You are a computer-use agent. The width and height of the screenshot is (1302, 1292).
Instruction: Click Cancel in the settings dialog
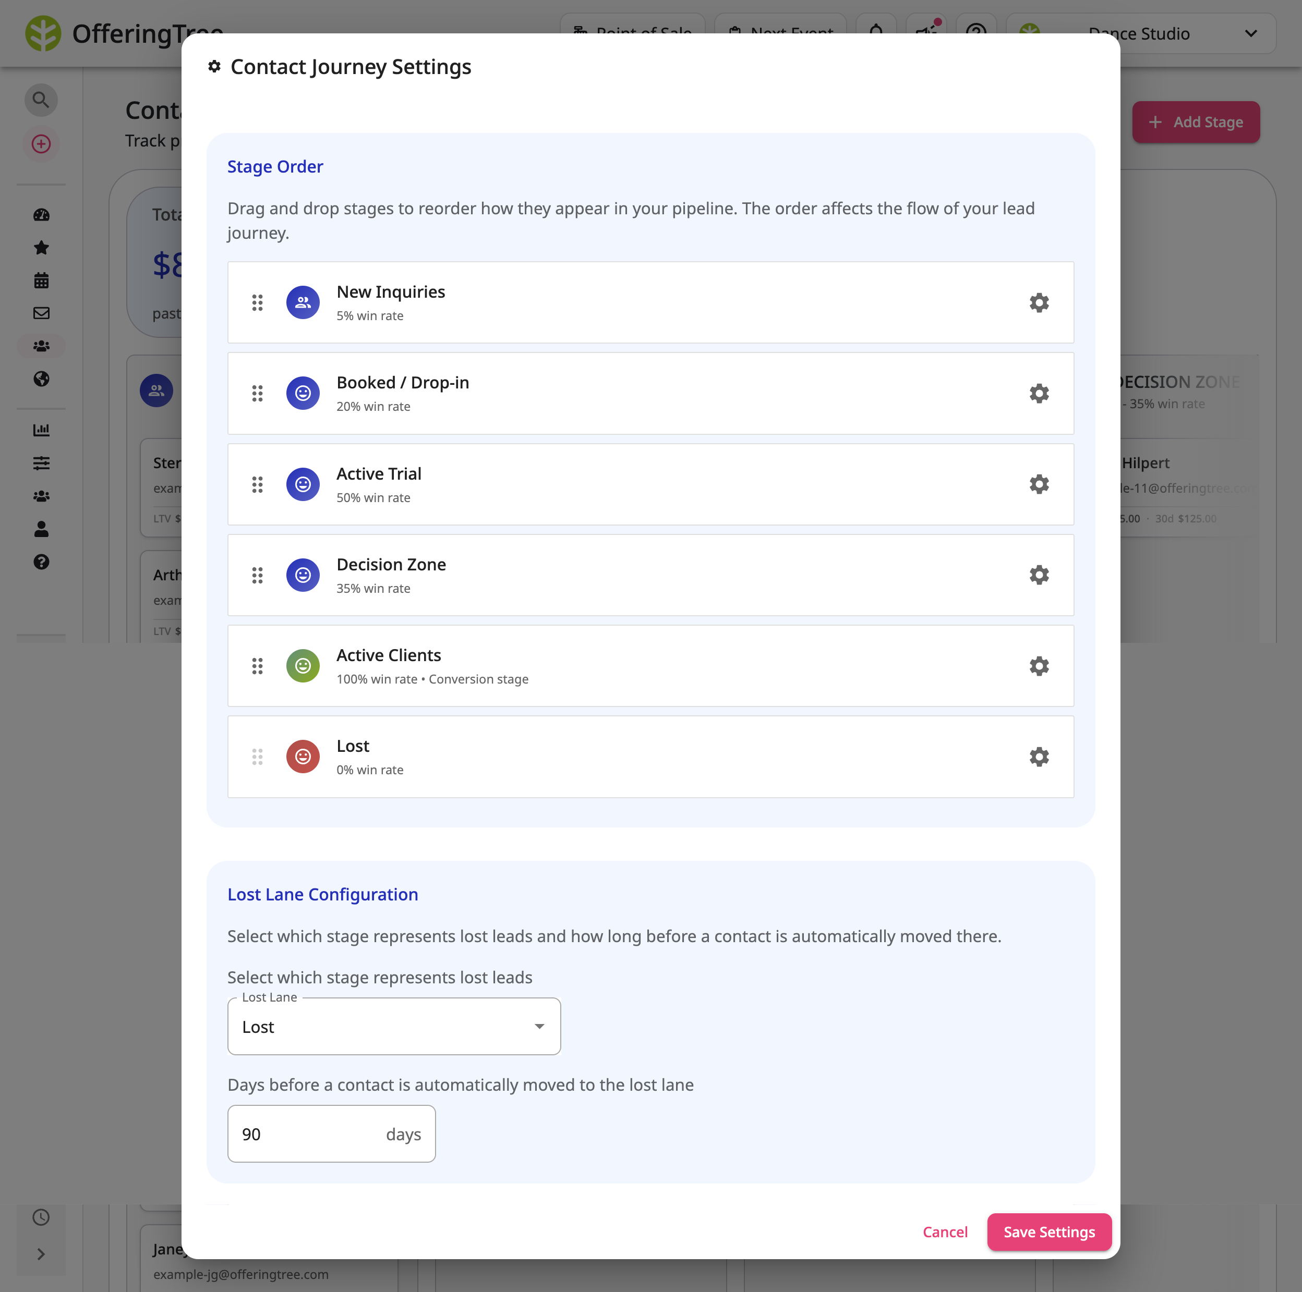point(945,1232)
